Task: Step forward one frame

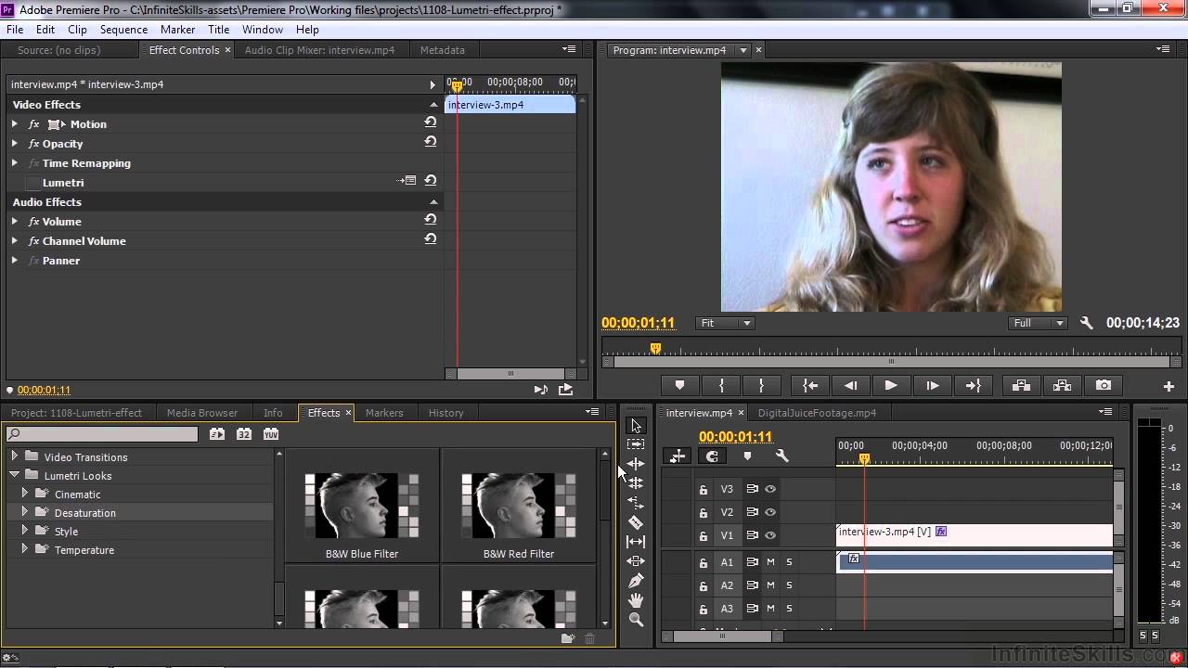Action: pos(933,386)
